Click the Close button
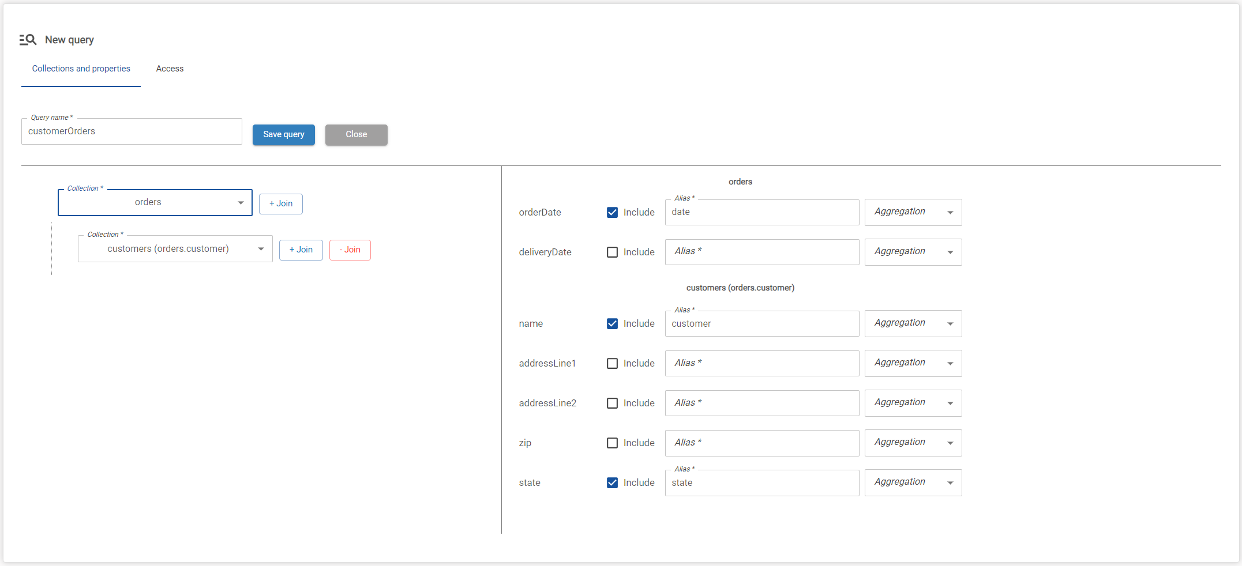Image resolution: width=1242 pixels, height=566 pixels. (356, 134)
